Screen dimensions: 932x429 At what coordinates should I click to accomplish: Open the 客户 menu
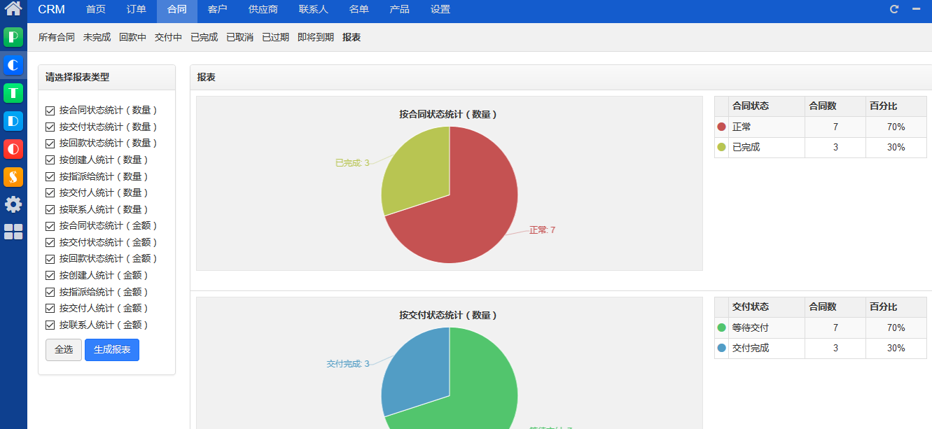point(218,10)
